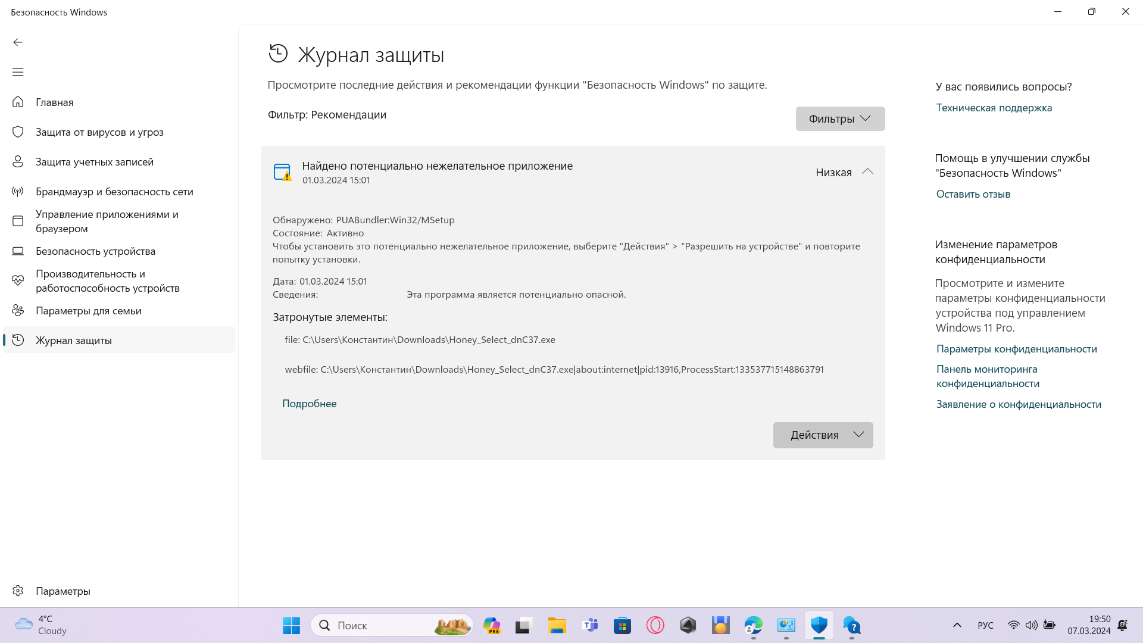
Task: Open the weather widget 4°C Cloudy
Action: pyautogui.click(x=42, y=625)
